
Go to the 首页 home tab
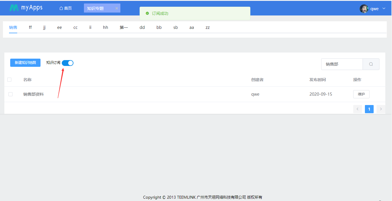[x=66, y=8]
